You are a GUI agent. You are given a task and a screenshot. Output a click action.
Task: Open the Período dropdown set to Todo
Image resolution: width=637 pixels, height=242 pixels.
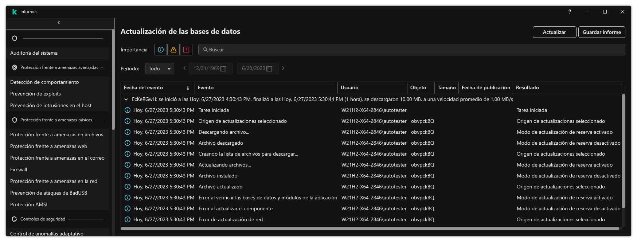(159, 69)
